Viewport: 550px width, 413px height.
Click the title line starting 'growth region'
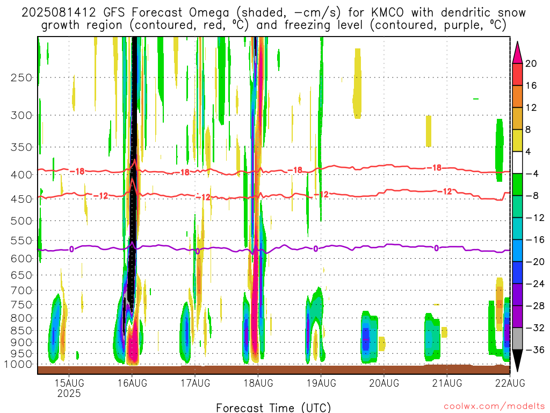(273, 25)
